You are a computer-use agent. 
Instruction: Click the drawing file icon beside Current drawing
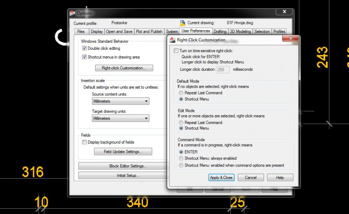tap(182, 23)
